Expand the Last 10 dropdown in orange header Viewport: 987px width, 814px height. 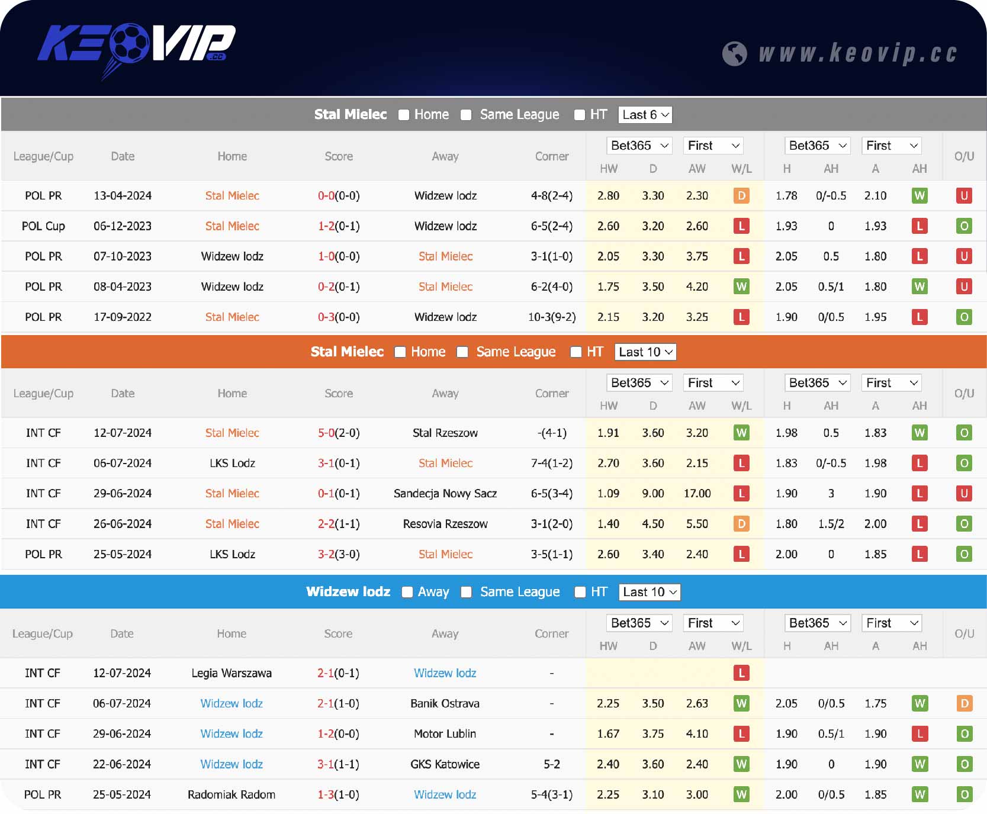pyautogui.click(x=645, y=352)
